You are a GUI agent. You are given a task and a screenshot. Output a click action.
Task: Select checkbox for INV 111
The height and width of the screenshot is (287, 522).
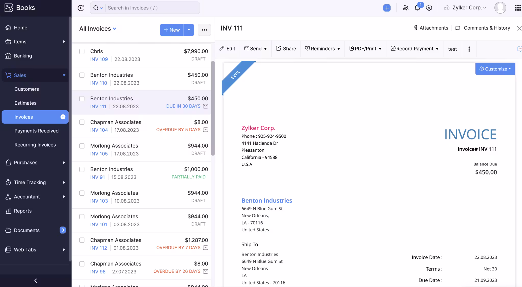(82, 99)
